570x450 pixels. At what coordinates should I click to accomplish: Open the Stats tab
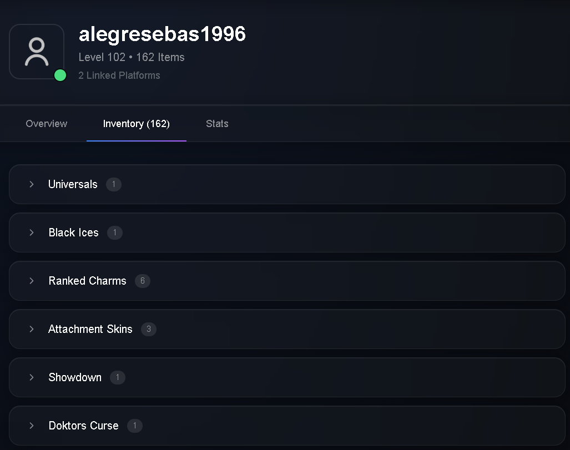(x=217, y=124)
